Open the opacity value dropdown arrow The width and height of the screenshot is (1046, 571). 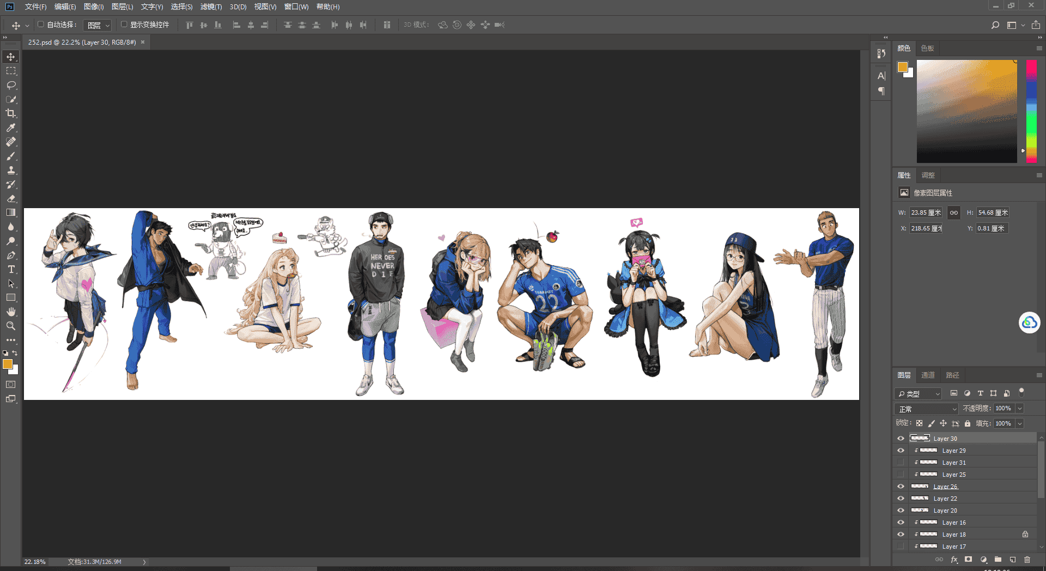(x=1020, y=408)
